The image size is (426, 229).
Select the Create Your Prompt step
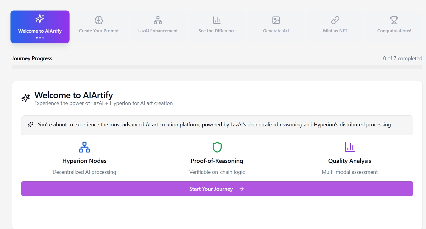coord(98,27)
